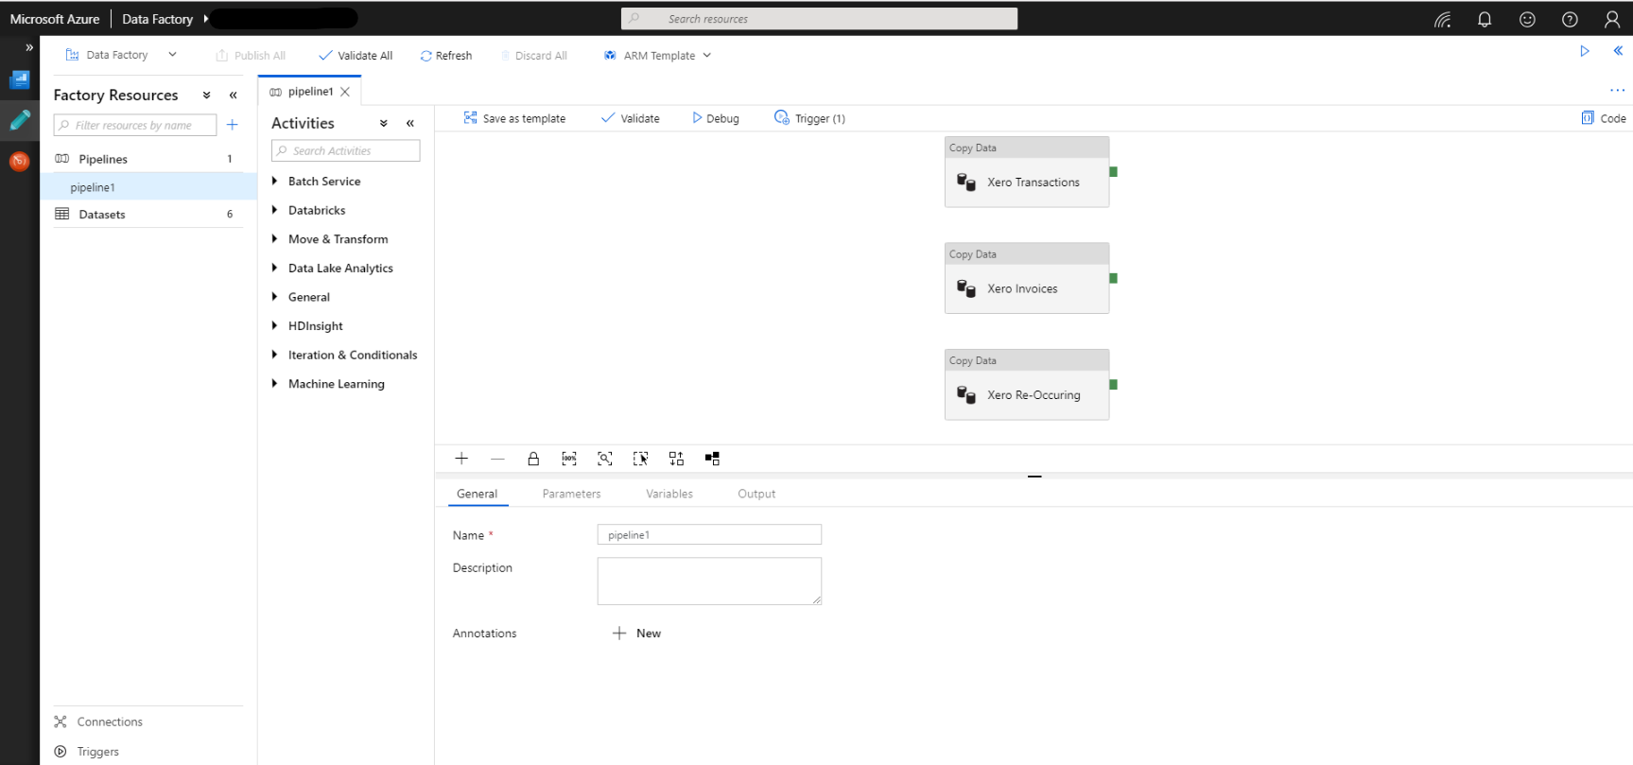This screenshot has height=765, width=1633.
Task: Expand the Data Lake Analytics category
Action: 274,268
